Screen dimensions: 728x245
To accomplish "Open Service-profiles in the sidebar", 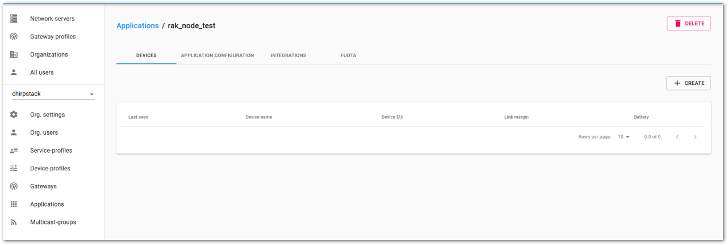I will click(x=53, y=151).
